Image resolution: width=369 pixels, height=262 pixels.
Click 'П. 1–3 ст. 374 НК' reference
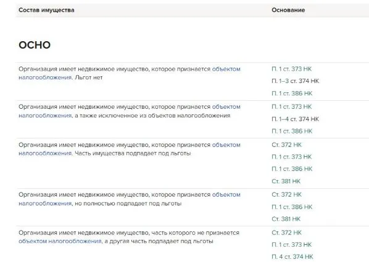(295, 81)
